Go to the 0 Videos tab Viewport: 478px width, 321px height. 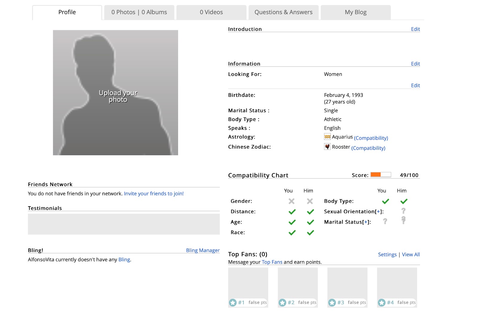(211, 12)
